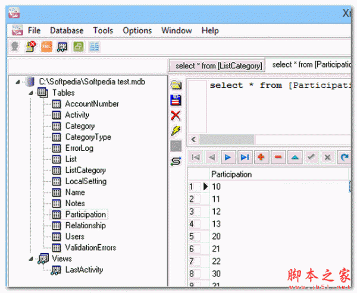Viewport: 357px width, 293px height.
Task: Select row 4 with value 13
Action: [216, 224]
